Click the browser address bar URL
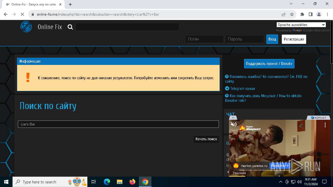Image resolution: width=333 pixels, height=187 pixels. [x=98, y=14]
